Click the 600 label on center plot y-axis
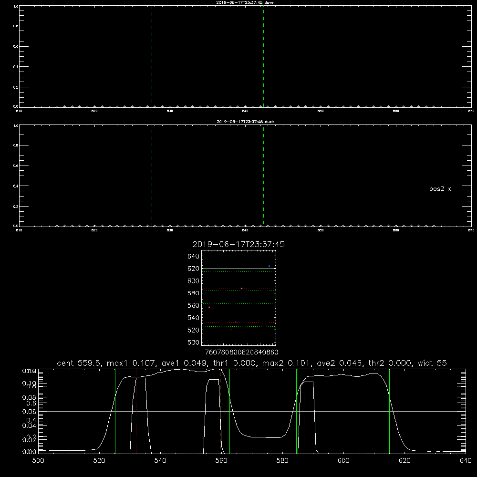Image resolution: width=477 pixels, height=477 pixels. (194, 281)
